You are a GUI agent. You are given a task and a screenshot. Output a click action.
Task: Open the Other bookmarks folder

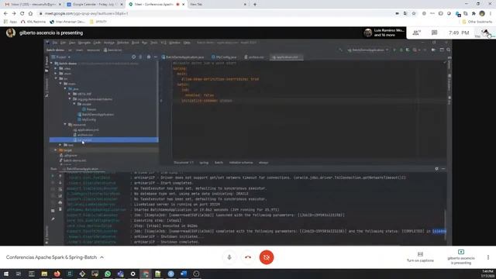[x=477, y=22]
